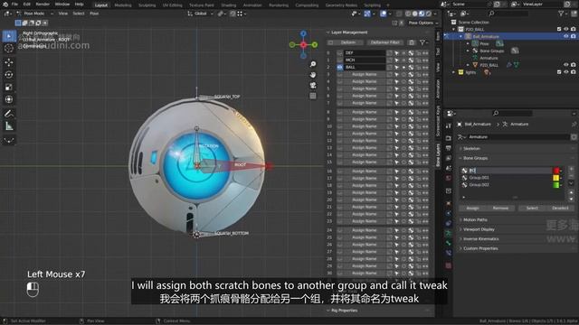Image resolution: width=579 pixels, height=325 pixels.
Task: Collapse the Bone Groups panel
Action: point(475,158)
